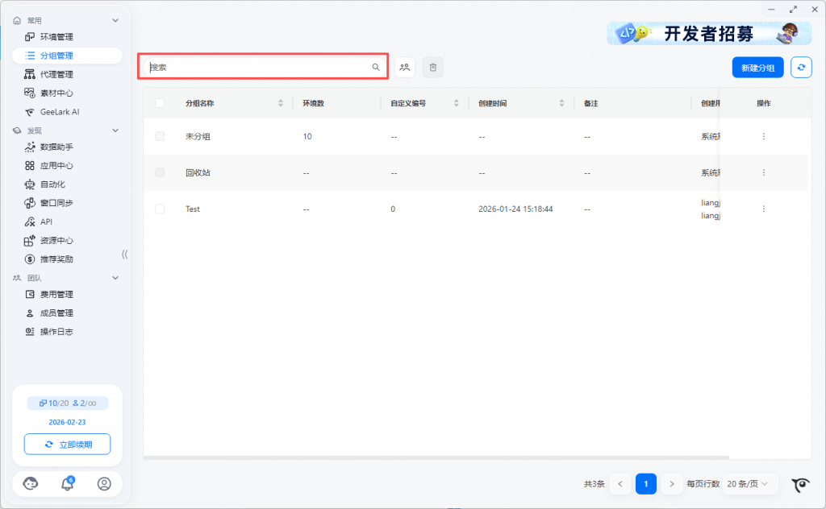
Task: Toggle the select-all checkbox in table header
Action: point(160,103)
